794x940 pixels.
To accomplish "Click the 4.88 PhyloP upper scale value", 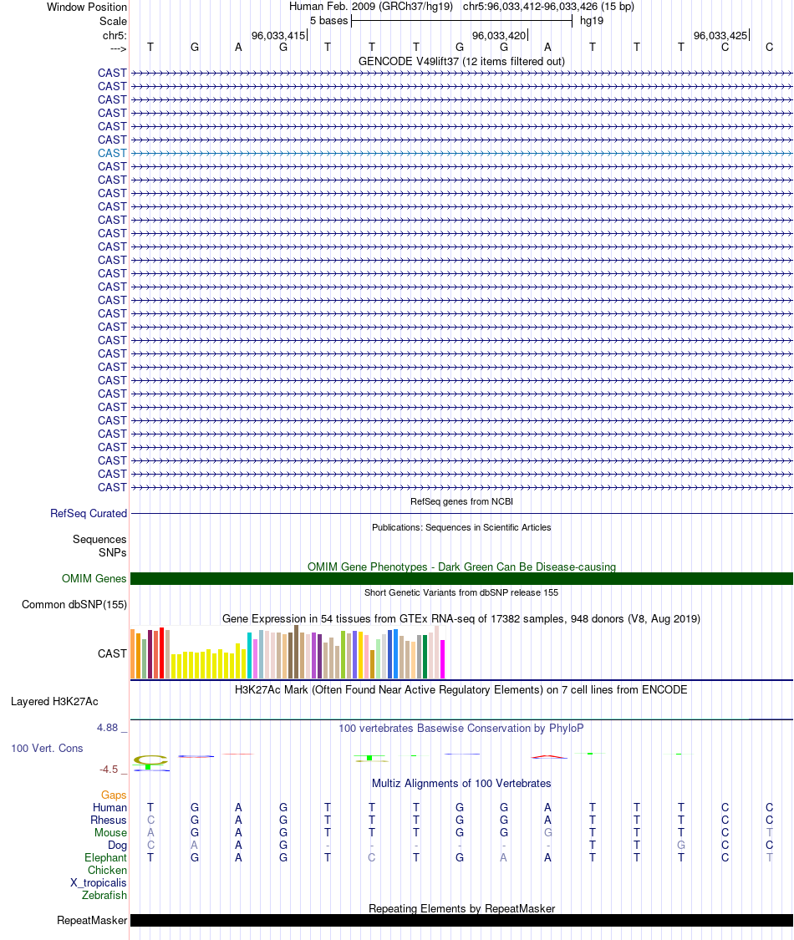I will click(108, 728).
